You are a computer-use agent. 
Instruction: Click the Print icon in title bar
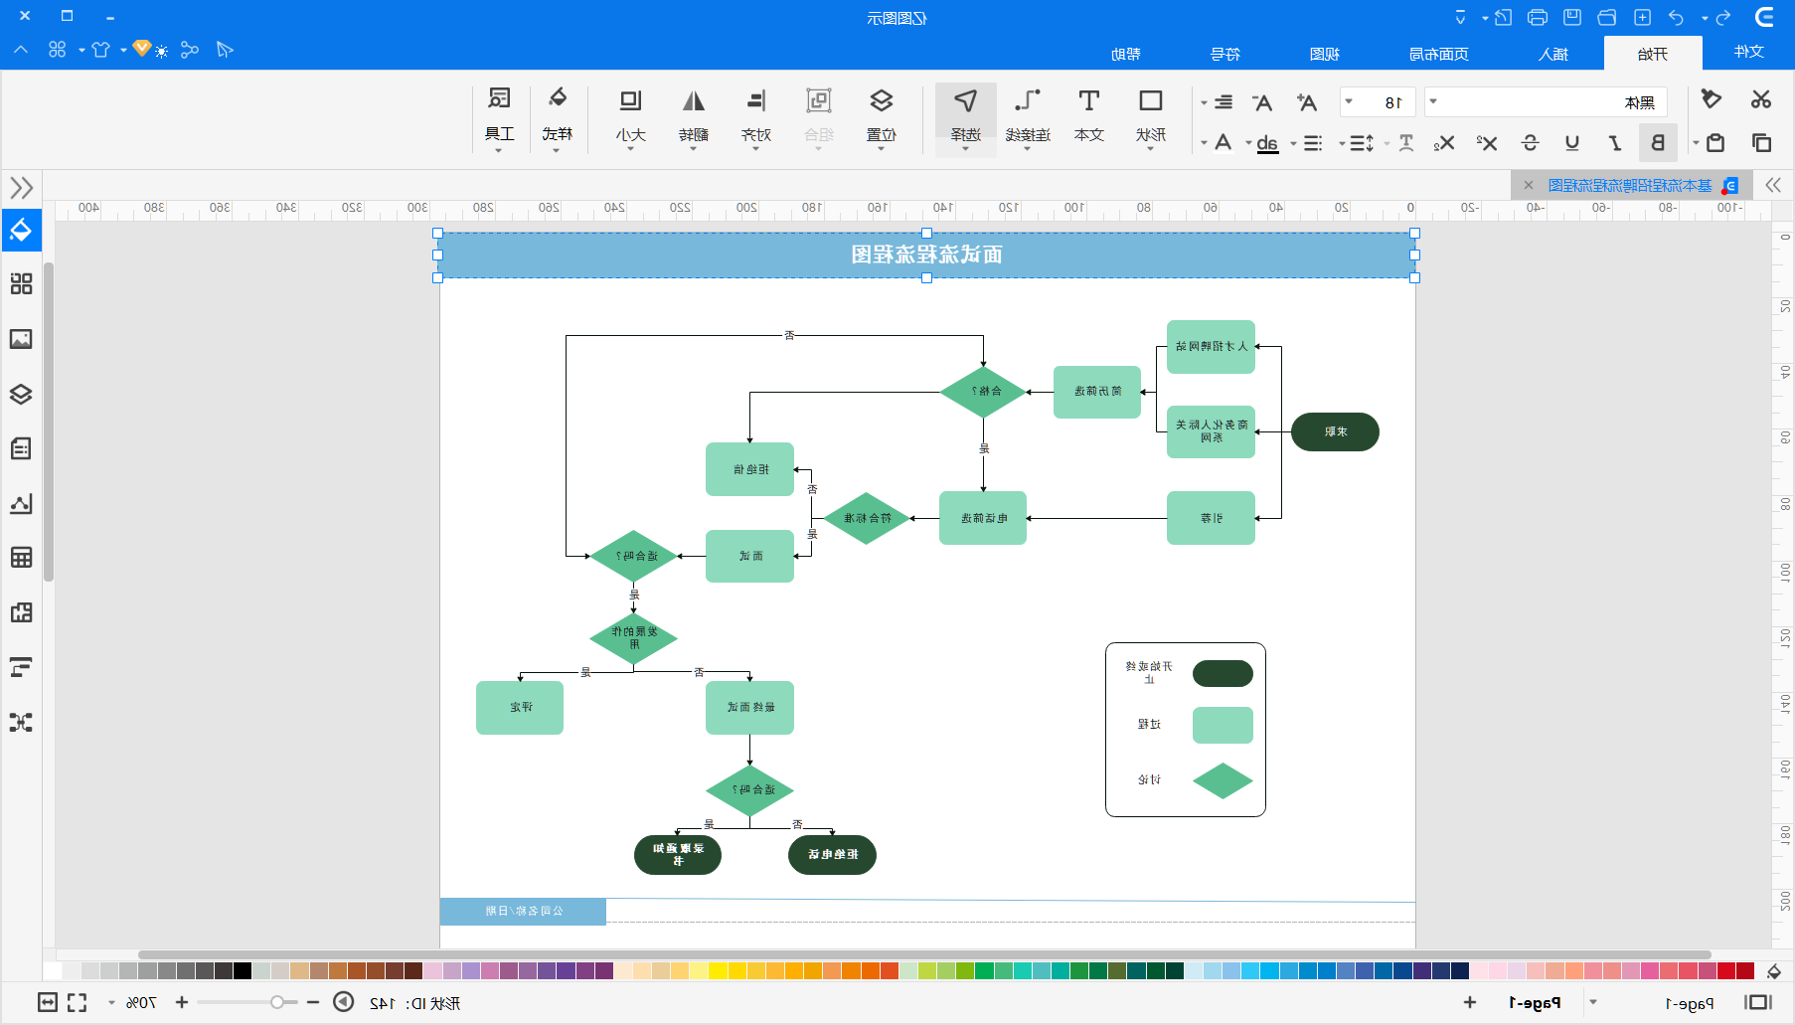[x=1538, y=17]
